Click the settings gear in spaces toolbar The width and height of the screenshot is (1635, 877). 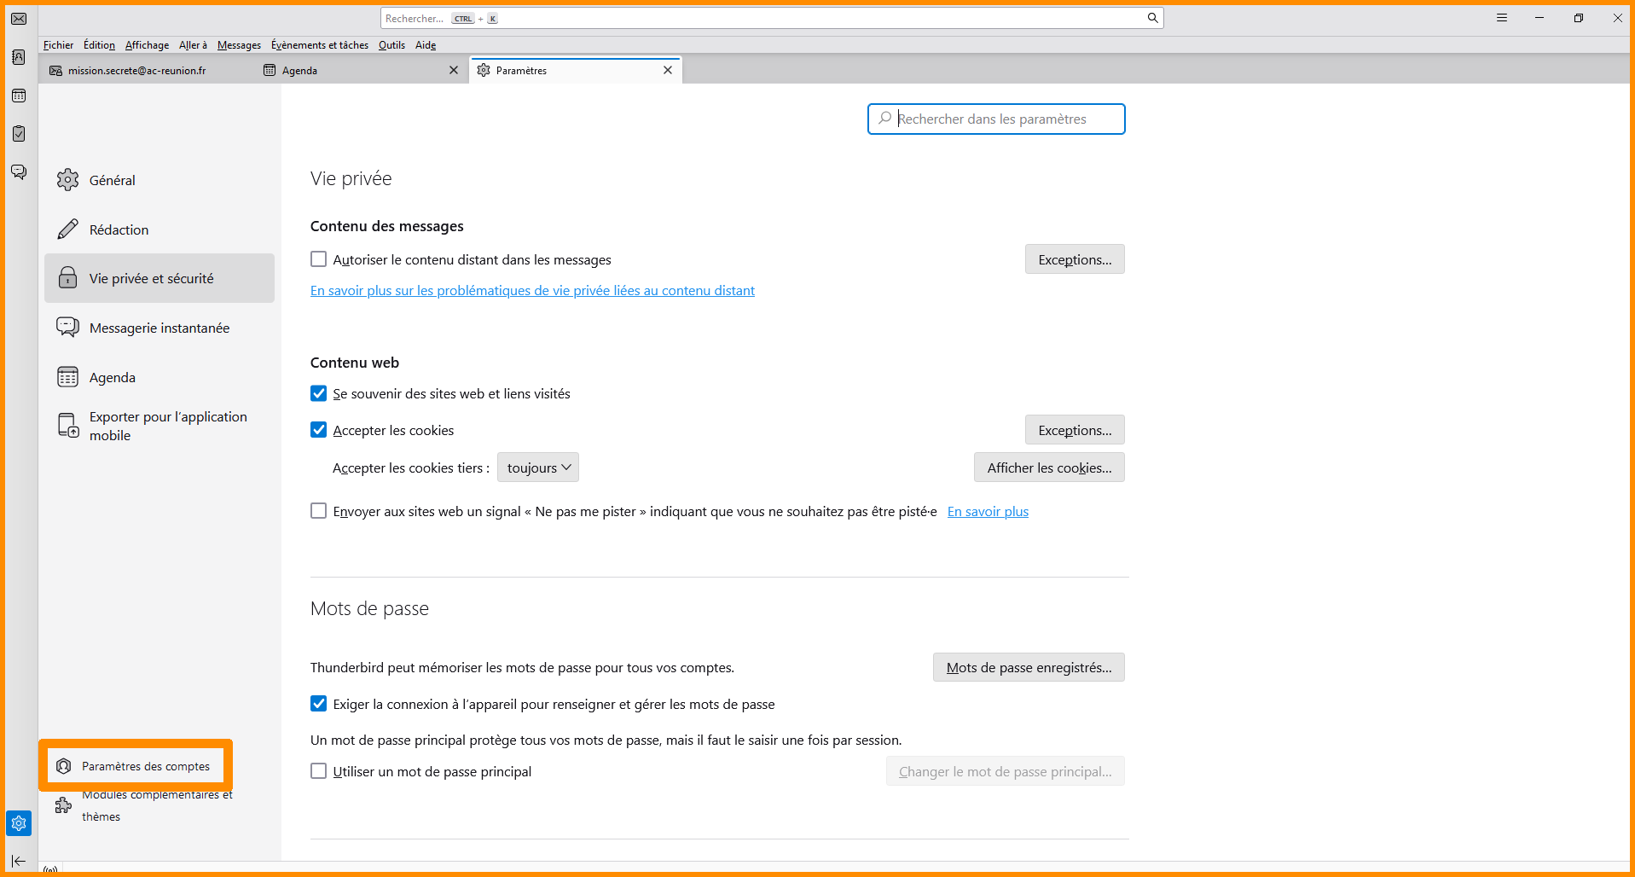pyautogui.click(x=19, y=823)
